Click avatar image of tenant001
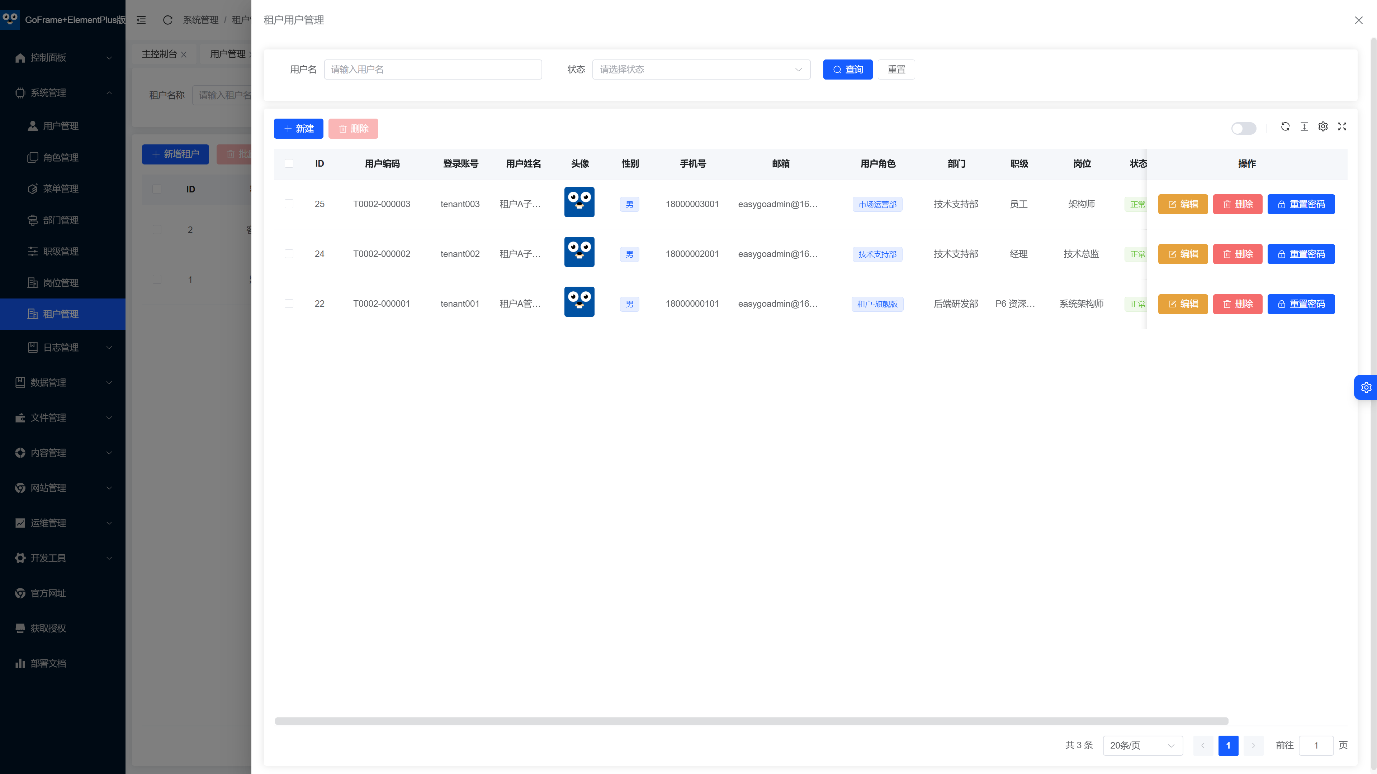1377x774 pixels. coord(579,302)
